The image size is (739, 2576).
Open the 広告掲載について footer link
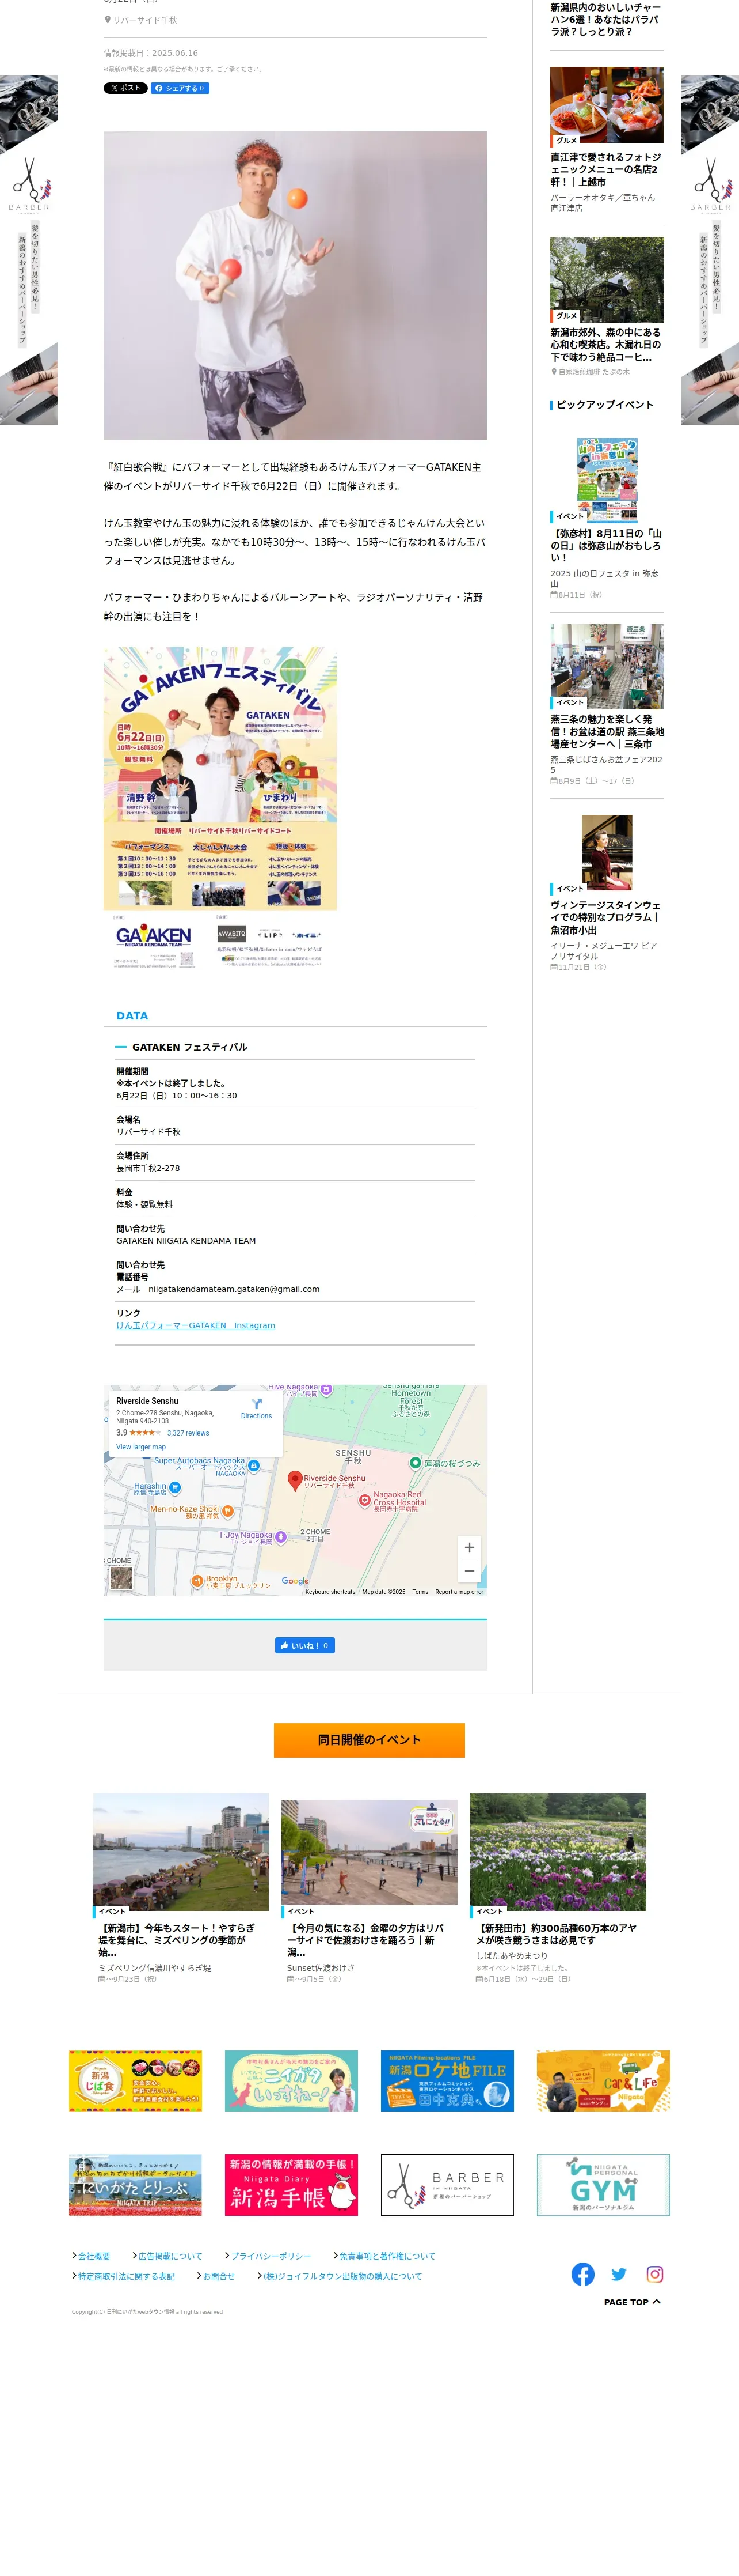(x=170, y=2256)
